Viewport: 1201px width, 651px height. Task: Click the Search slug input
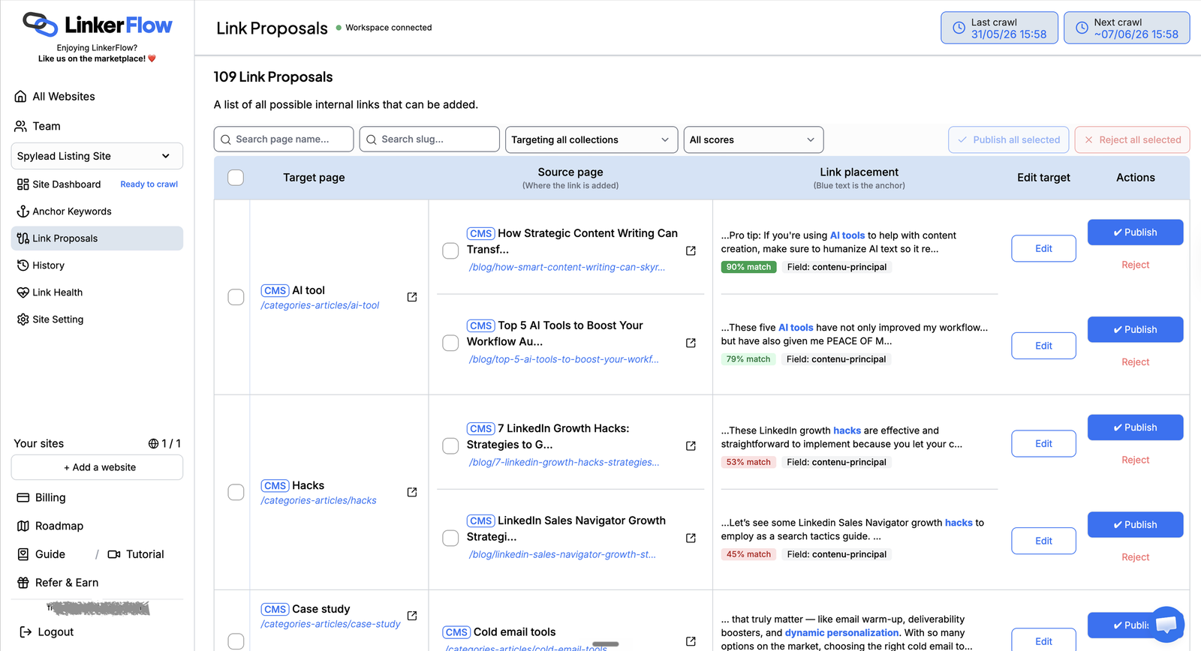(429, 139)
